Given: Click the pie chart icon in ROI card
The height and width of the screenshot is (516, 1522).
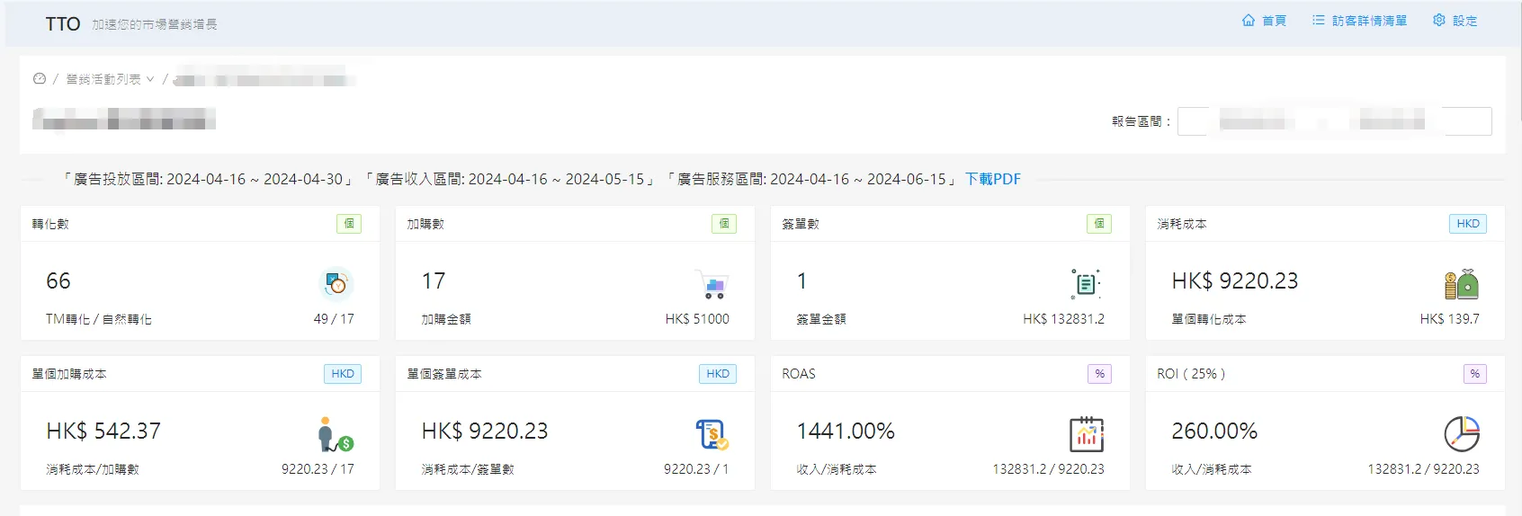Looking at the screenshot, I should tap(1461, 434).
